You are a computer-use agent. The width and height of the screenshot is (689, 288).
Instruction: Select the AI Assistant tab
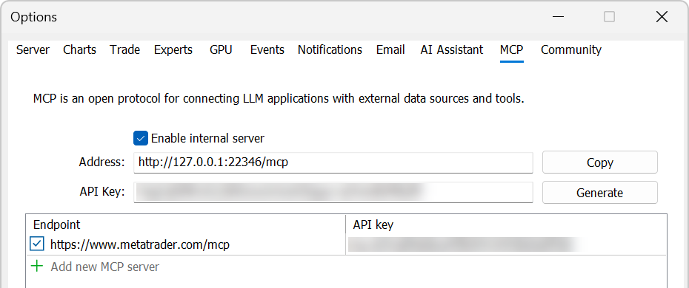tap(452, 50)
